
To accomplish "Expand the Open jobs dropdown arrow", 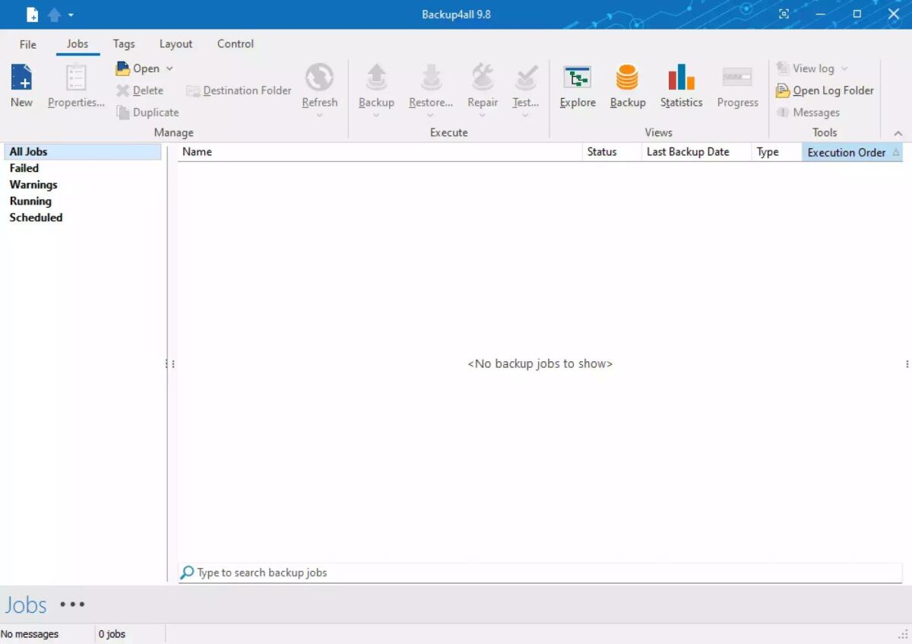I will 169,68.
